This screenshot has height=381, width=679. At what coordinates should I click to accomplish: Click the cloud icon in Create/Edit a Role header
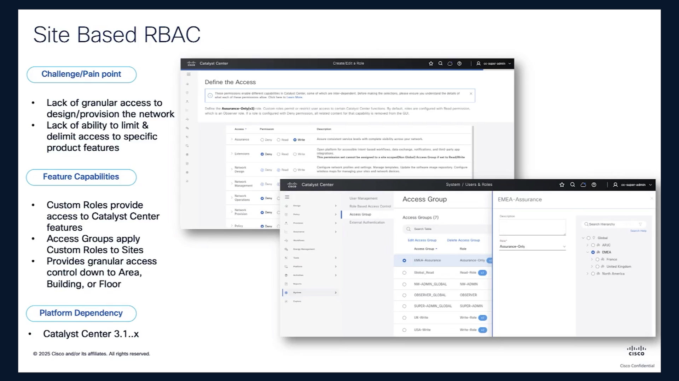(x=450, y=64)
